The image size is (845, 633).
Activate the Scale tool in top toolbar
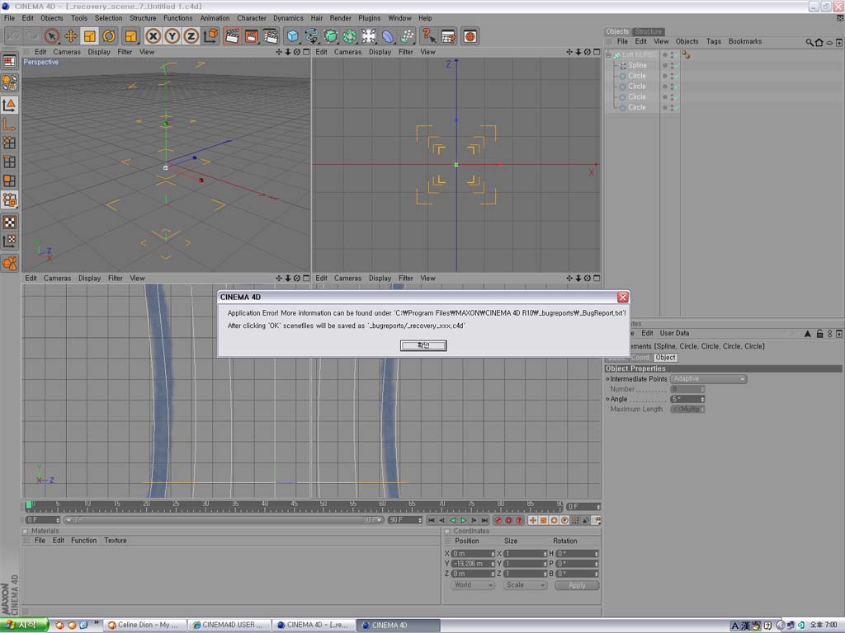[x=89, y=36]
